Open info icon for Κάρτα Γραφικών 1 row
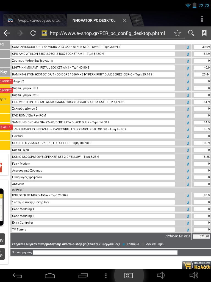Image resolution: width=211 pixels, height=282 pixels. pyautogui.click(x=188, y=88)
